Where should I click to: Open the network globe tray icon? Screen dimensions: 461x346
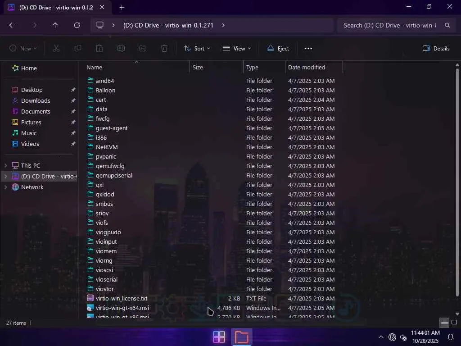[392, 337]
